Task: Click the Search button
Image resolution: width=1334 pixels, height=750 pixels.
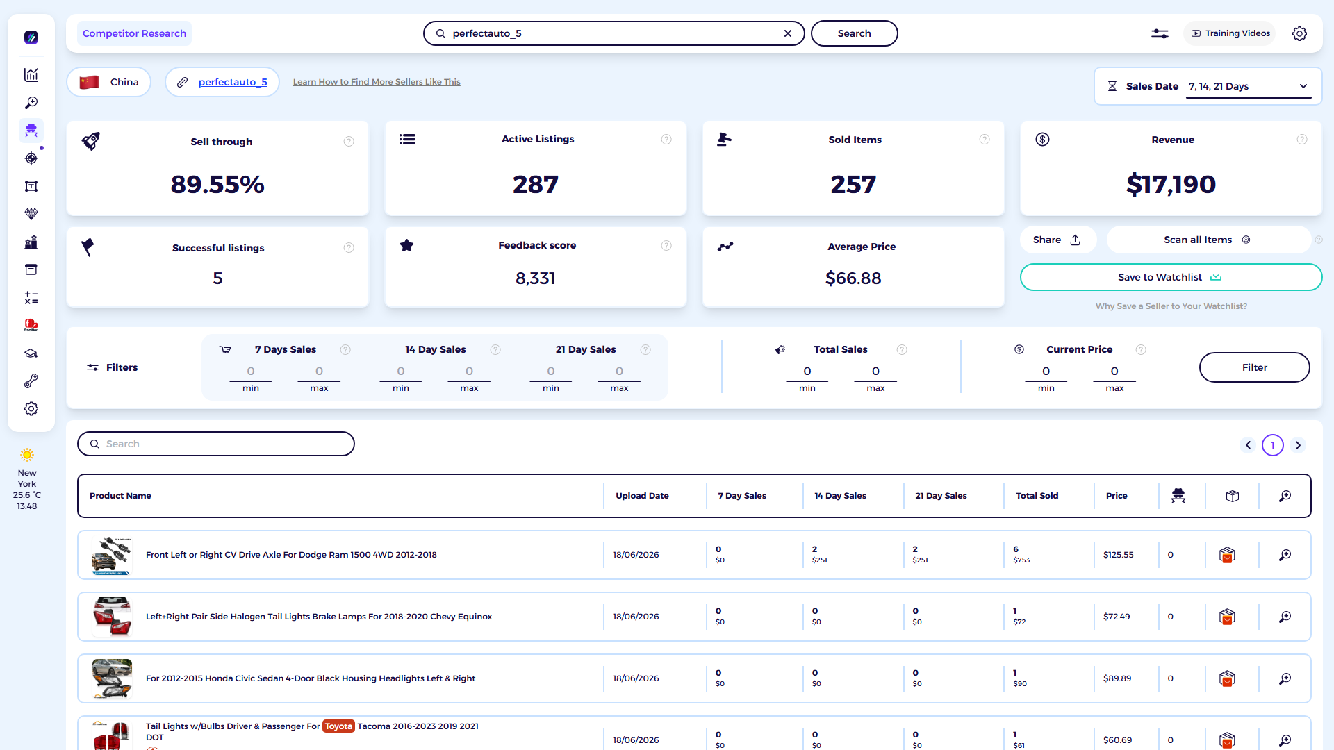Action: coord(854,33)
